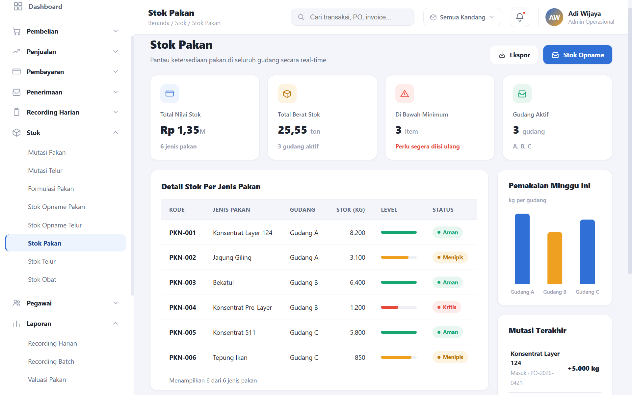
Task: Click the cube icon in Semua Kandang
Action: [x=433, y=17]
